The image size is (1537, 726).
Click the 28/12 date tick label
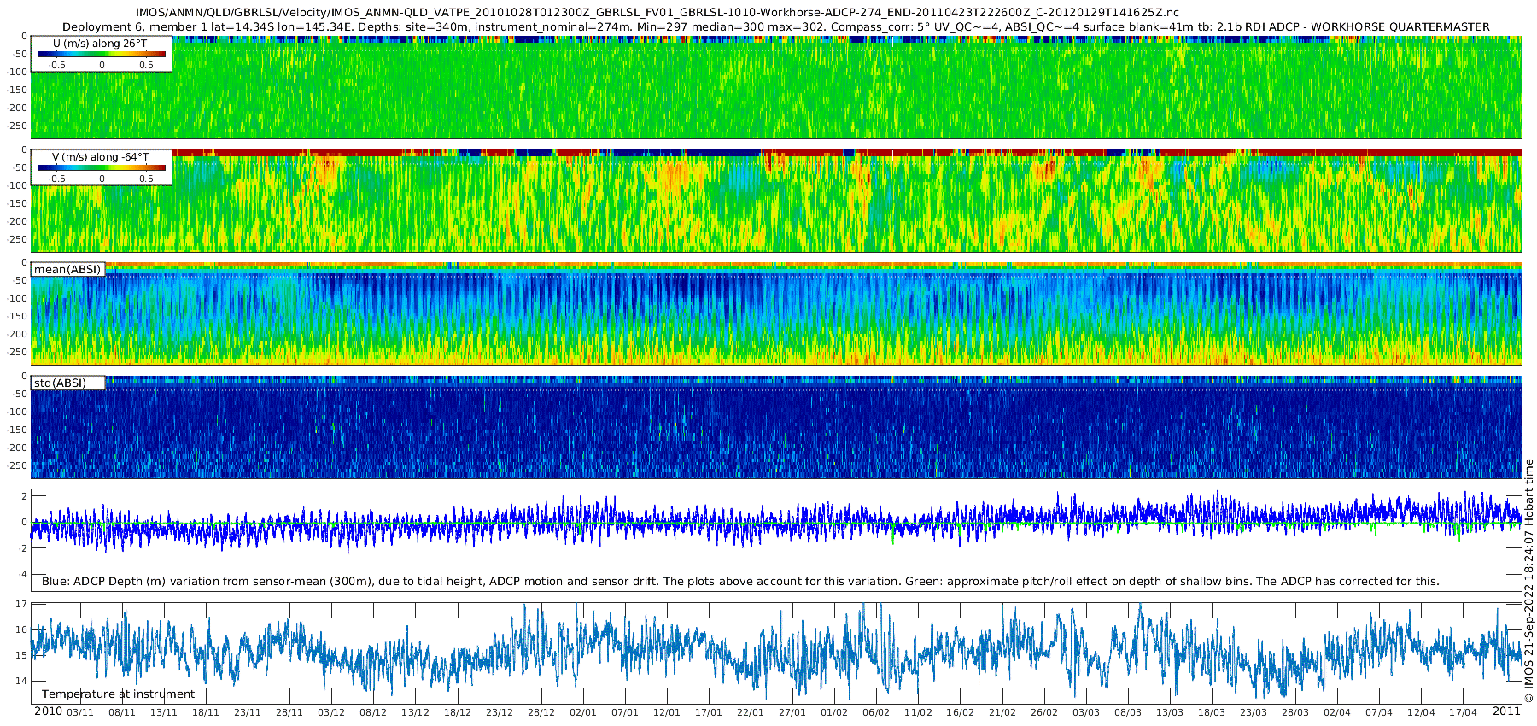pyautogui.click(x=541, y=712)
